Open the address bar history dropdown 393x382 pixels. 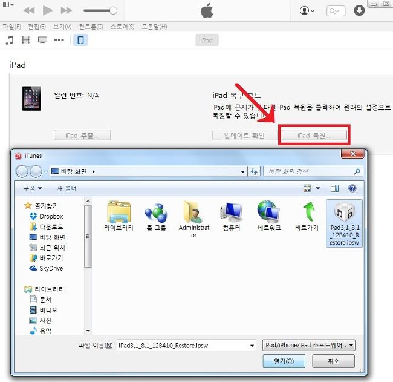(x=242, y=172)
